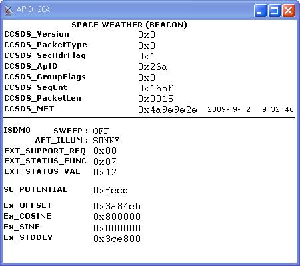Click the ISDM0 label

[17, 130]
